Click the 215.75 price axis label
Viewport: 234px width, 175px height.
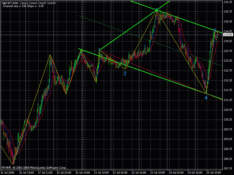coord(228,12)
